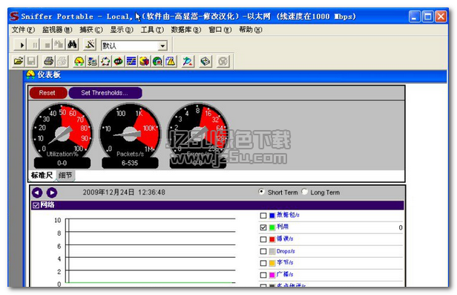Open the Alarm Log warning icon
This screenshot has width=457, height=295.
coord(171,61)
